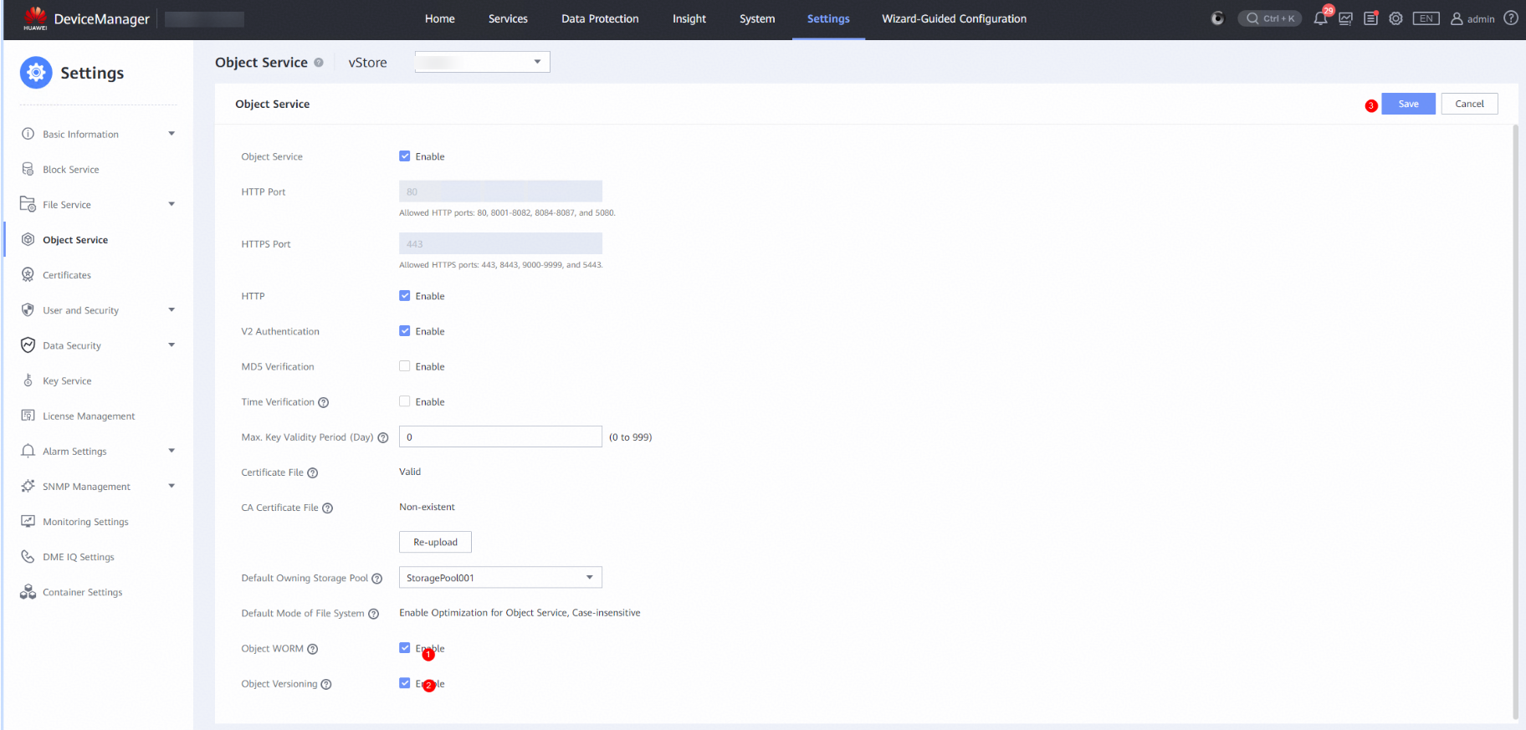Image resolution: width=1526 pixels, height=730 pixels.
Task: Click the Monitoring Settings sidebar icon
Action: [x=28, y=521]
